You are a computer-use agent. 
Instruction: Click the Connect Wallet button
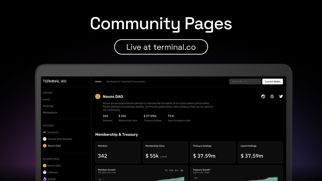[x=272, y=81]
